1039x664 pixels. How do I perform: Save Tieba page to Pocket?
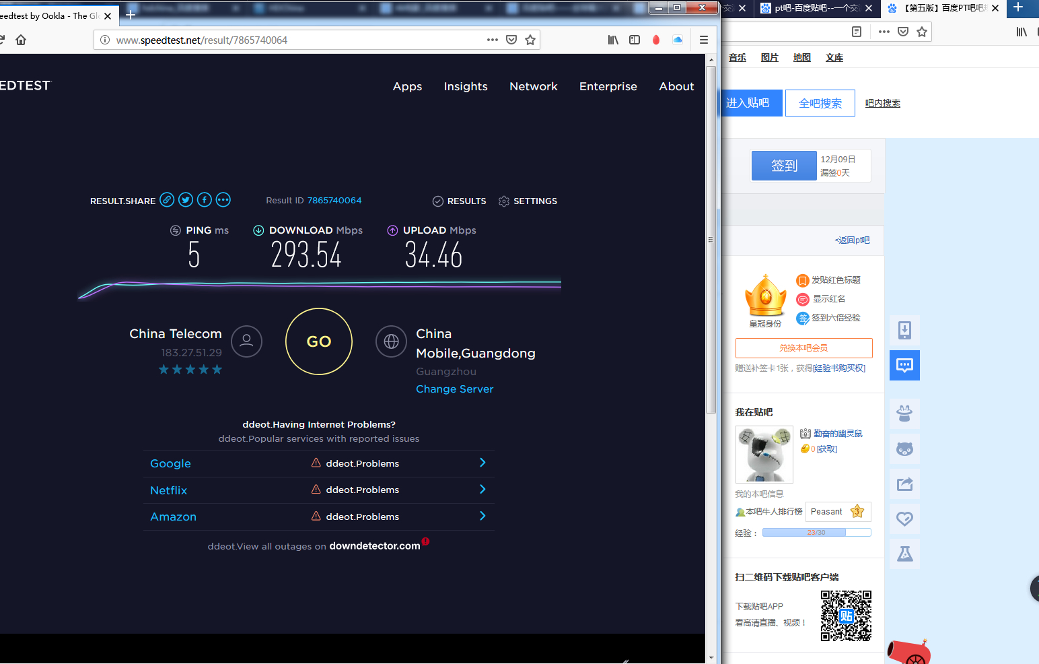tap(903, 32)
